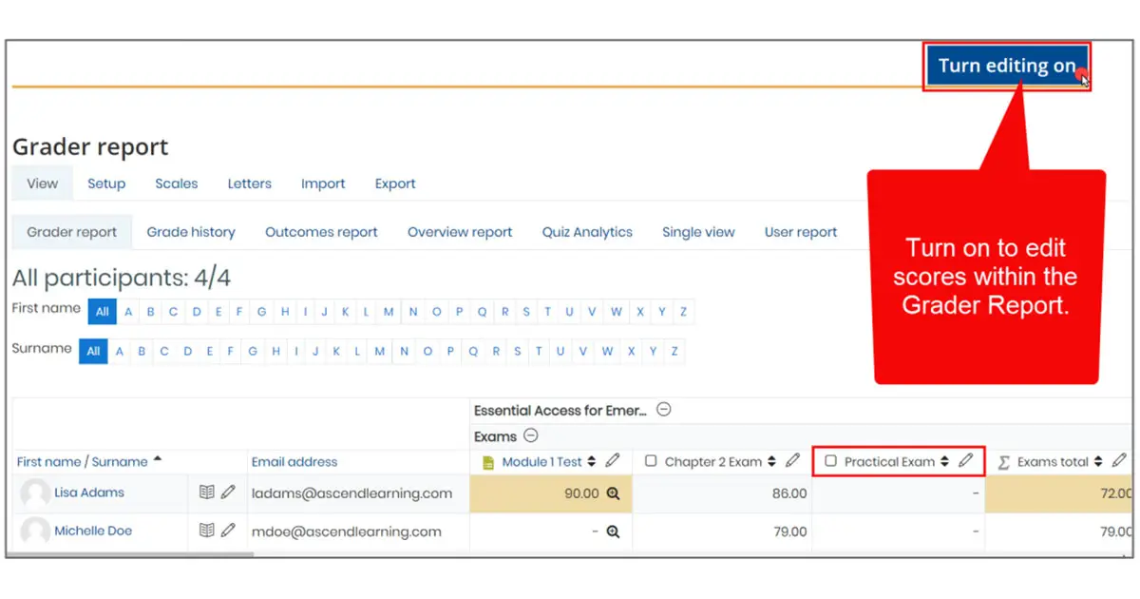Open Lisa Adams's grade report book icon
This screenshot has width=1140, height=599.
click(x=206, y=493)
